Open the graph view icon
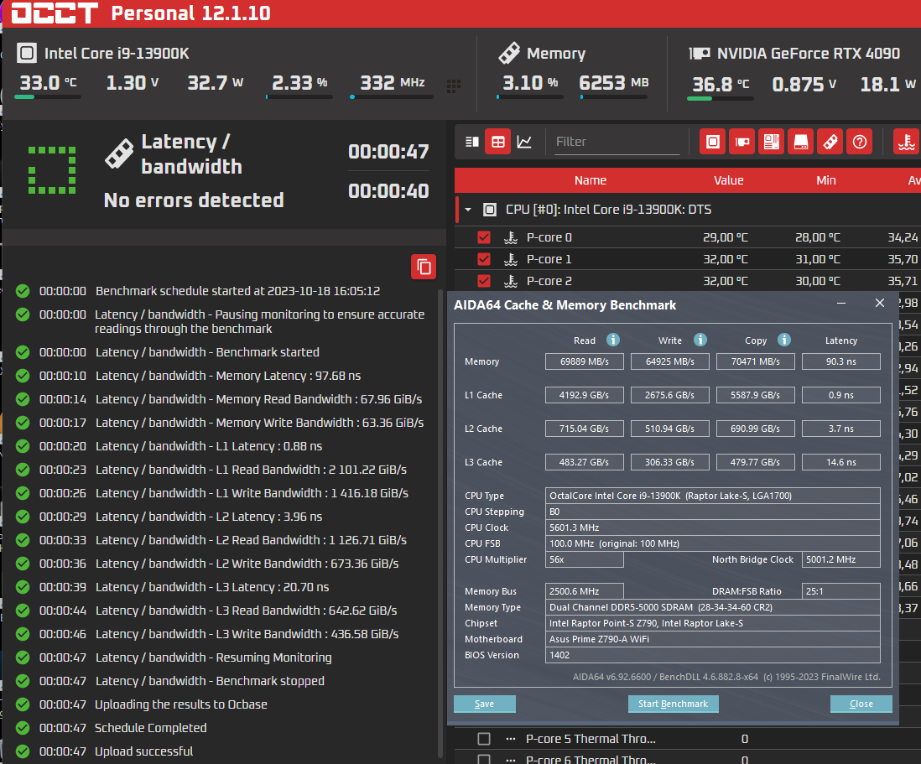921x764 pixels. click(524, 142)
